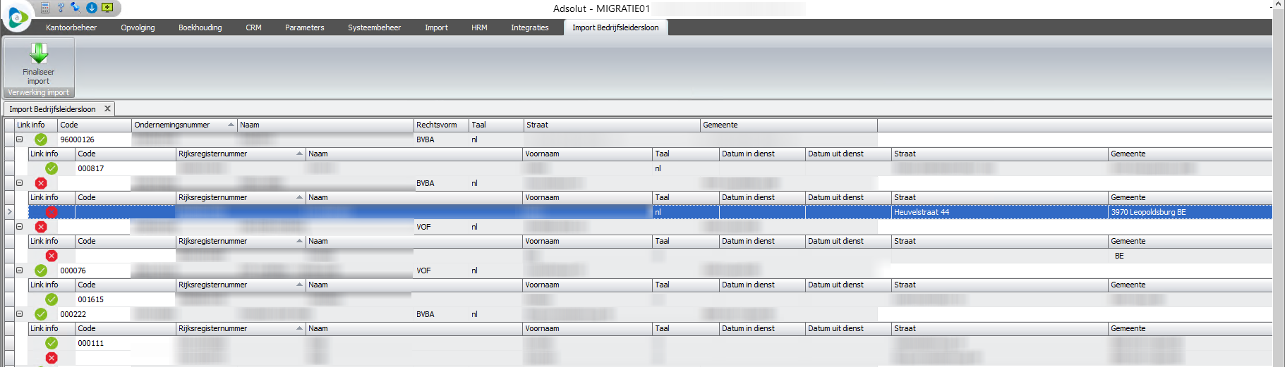
Task: Click the green monitor plus icon
Action: tap(107, 8)
